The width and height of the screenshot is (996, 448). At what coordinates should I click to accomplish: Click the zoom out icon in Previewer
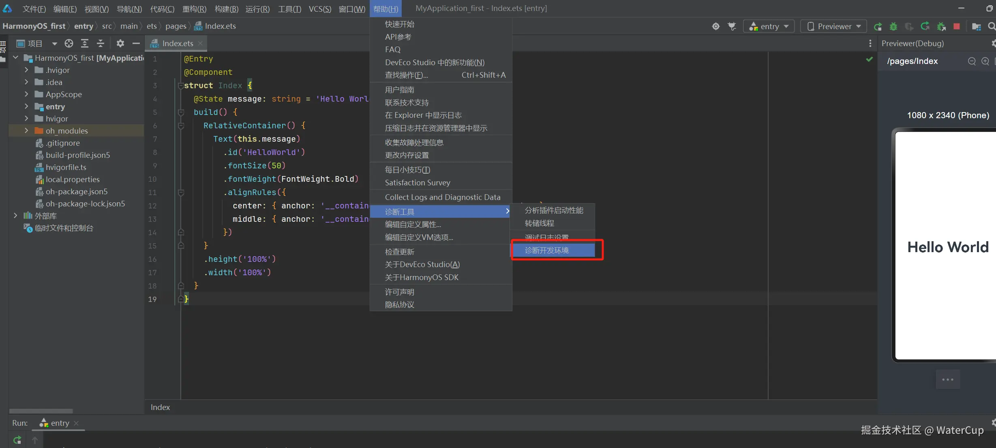pyautogui.click(x=972, y=61)
